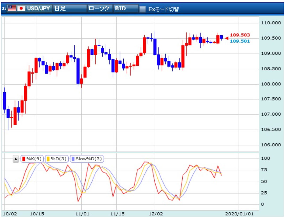
Task: Open the 日足 timeframe dropdown
Action: point(70,8)
